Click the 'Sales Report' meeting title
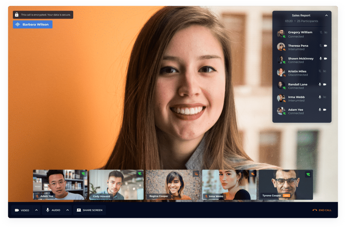Image resolution: width=346 pixels, height=228 pixels. [301, 15]
